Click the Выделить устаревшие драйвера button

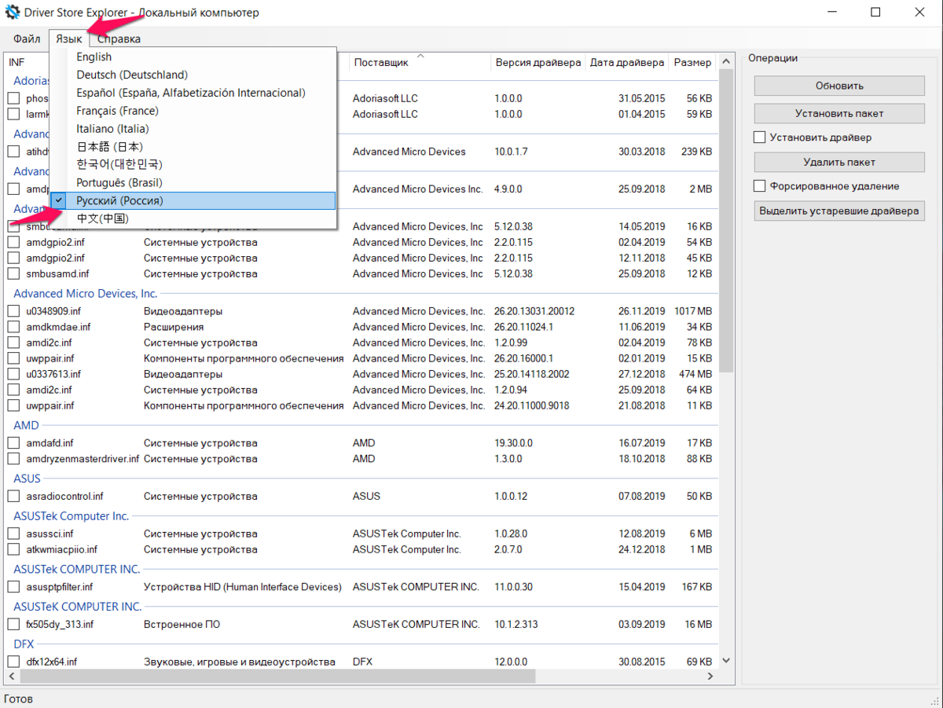[839, 211]
